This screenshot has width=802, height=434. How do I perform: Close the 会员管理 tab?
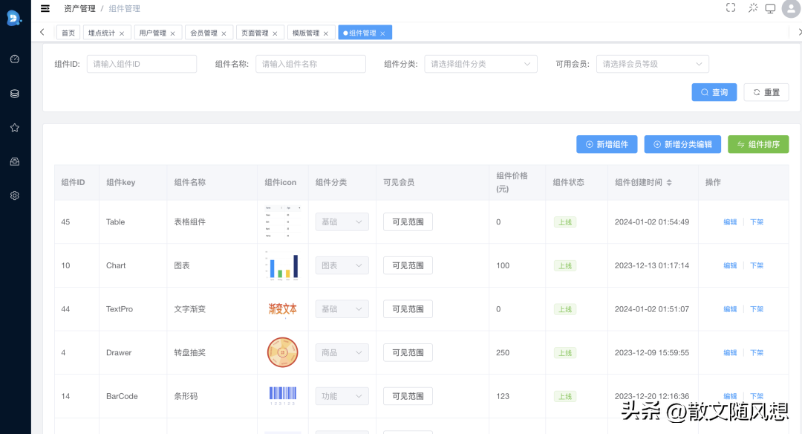[x=224, y=33]
